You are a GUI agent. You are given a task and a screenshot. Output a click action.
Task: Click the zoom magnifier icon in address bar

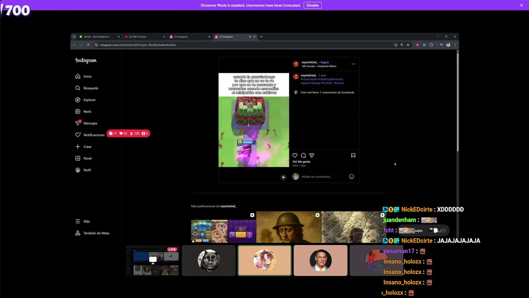(402, 45)
